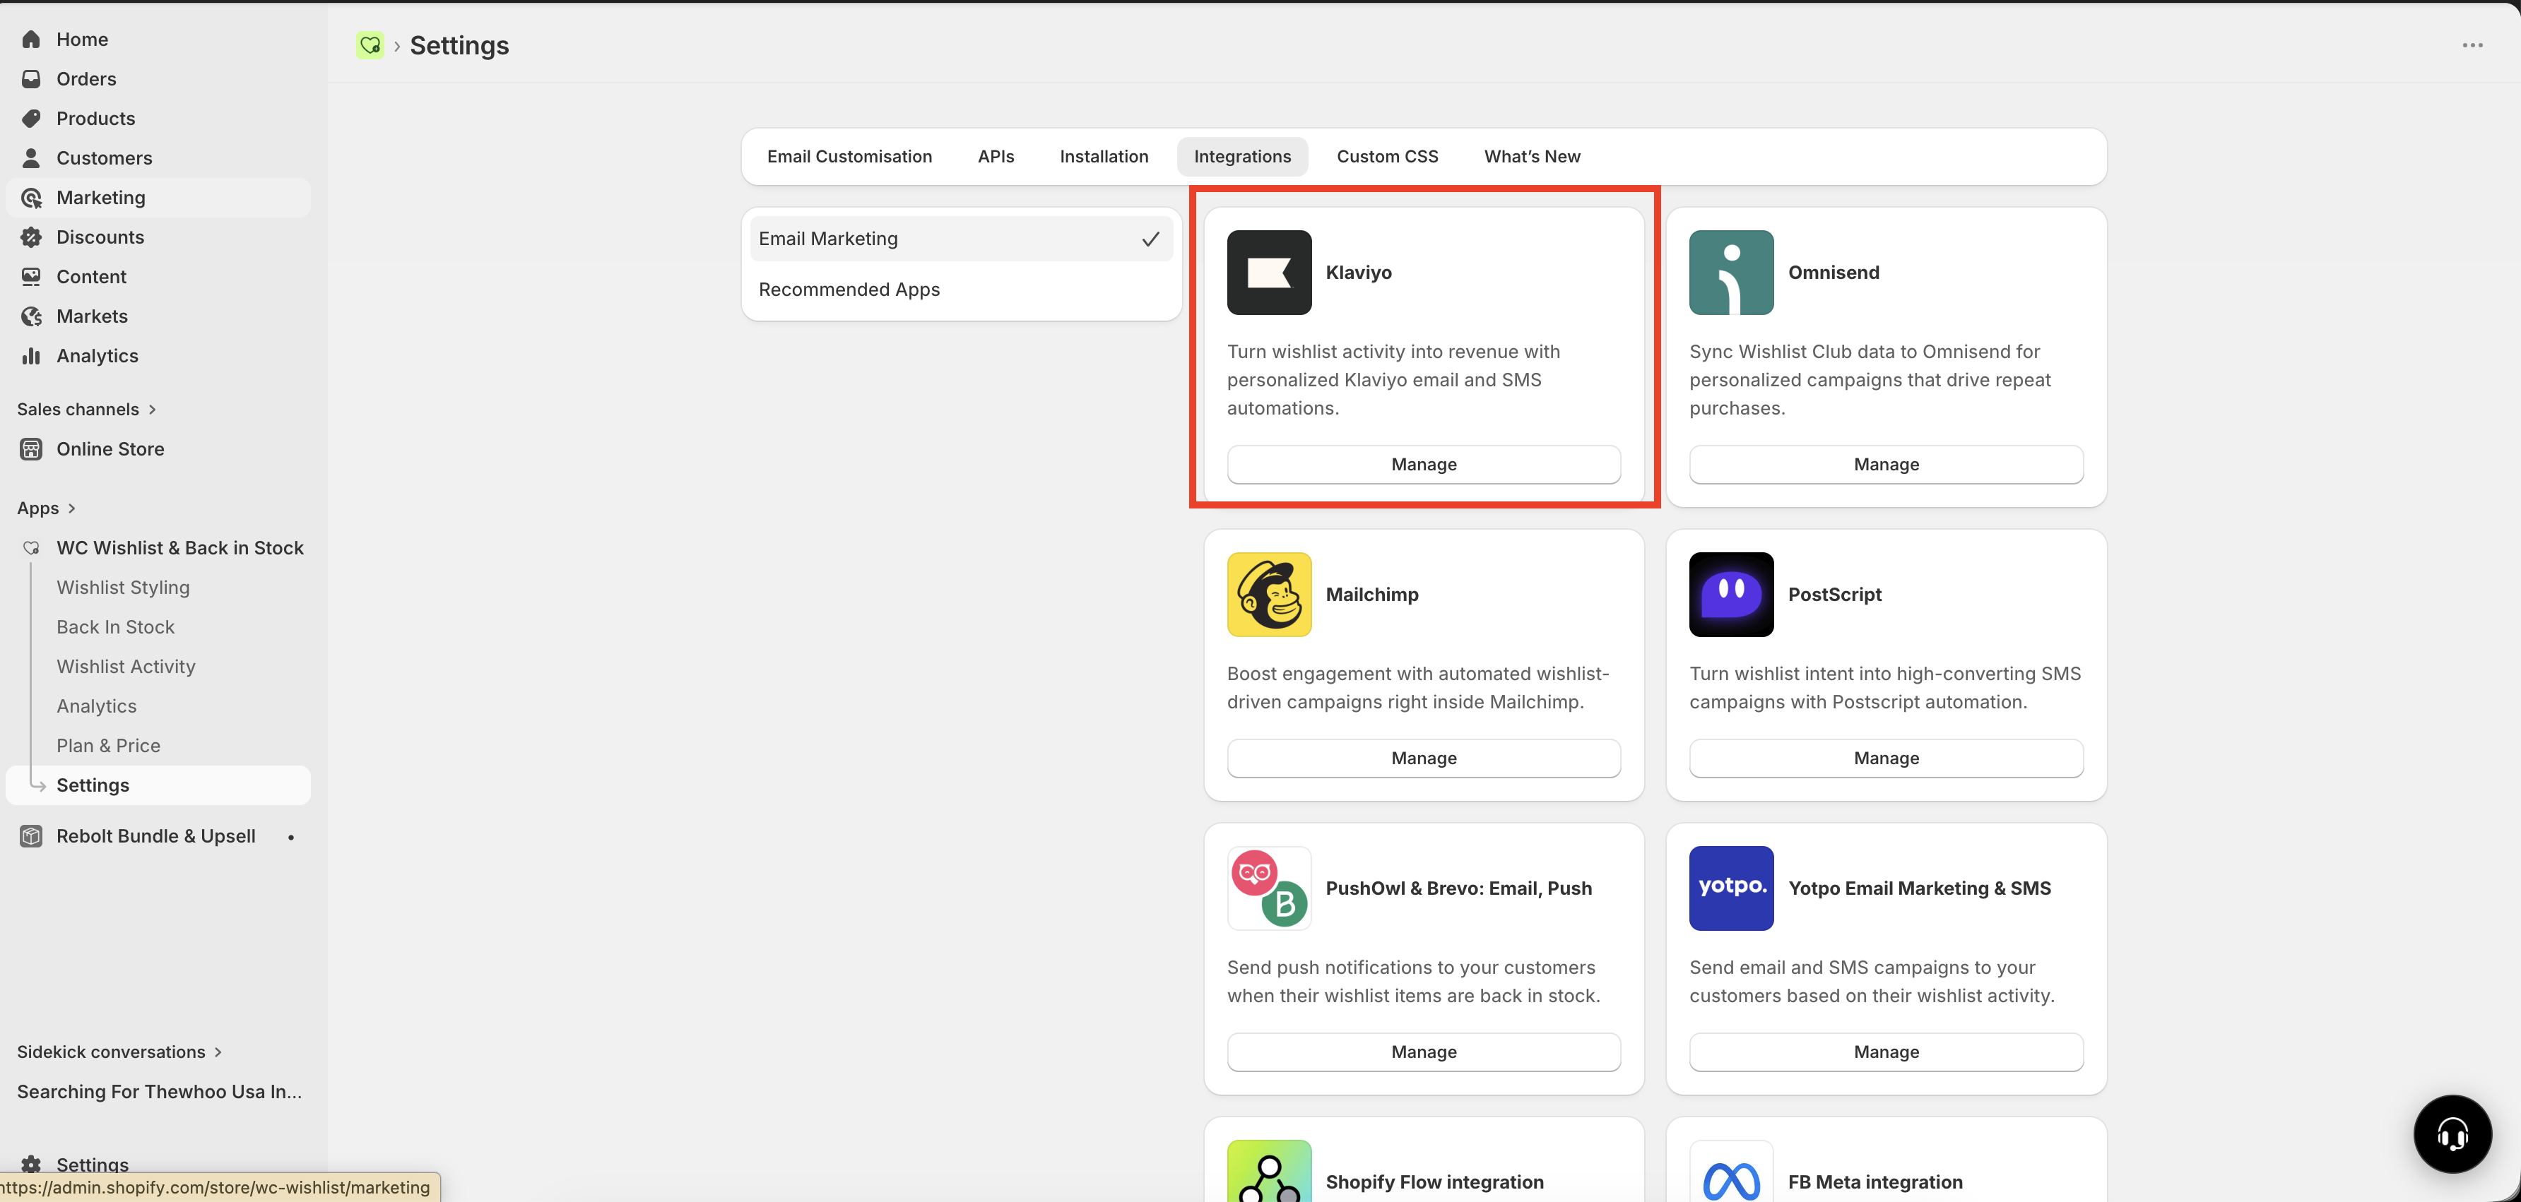The width and height of the screenshot is (2521, 1202).
Task: Click Manage under PostScript
Action: 1886,758
